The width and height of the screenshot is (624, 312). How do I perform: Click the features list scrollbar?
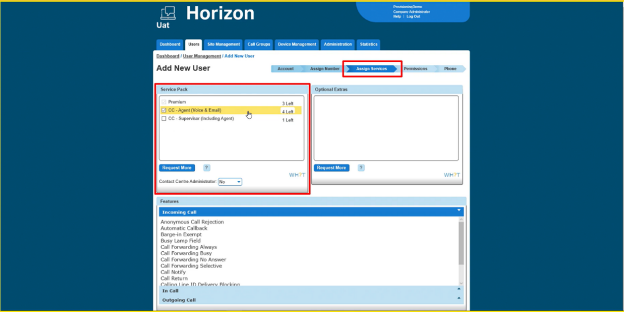pyautogui.click(x=461, y=243)
